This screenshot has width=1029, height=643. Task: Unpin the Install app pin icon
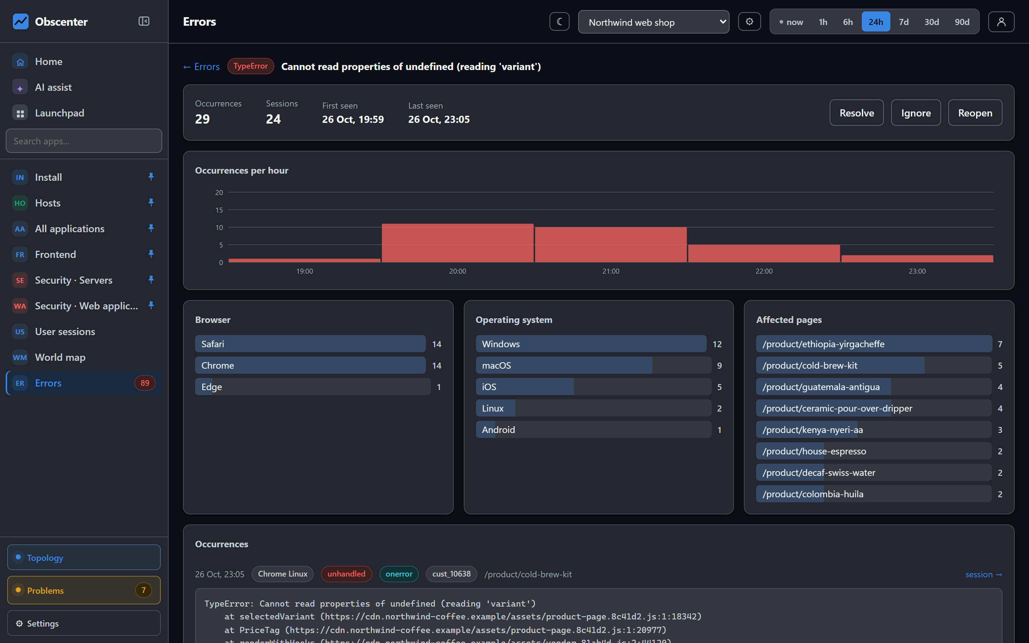pos(151,177)
